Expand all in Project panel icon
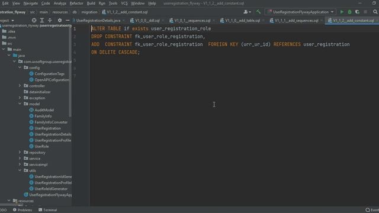Screen dimensions: 379x213 point(42,20)
